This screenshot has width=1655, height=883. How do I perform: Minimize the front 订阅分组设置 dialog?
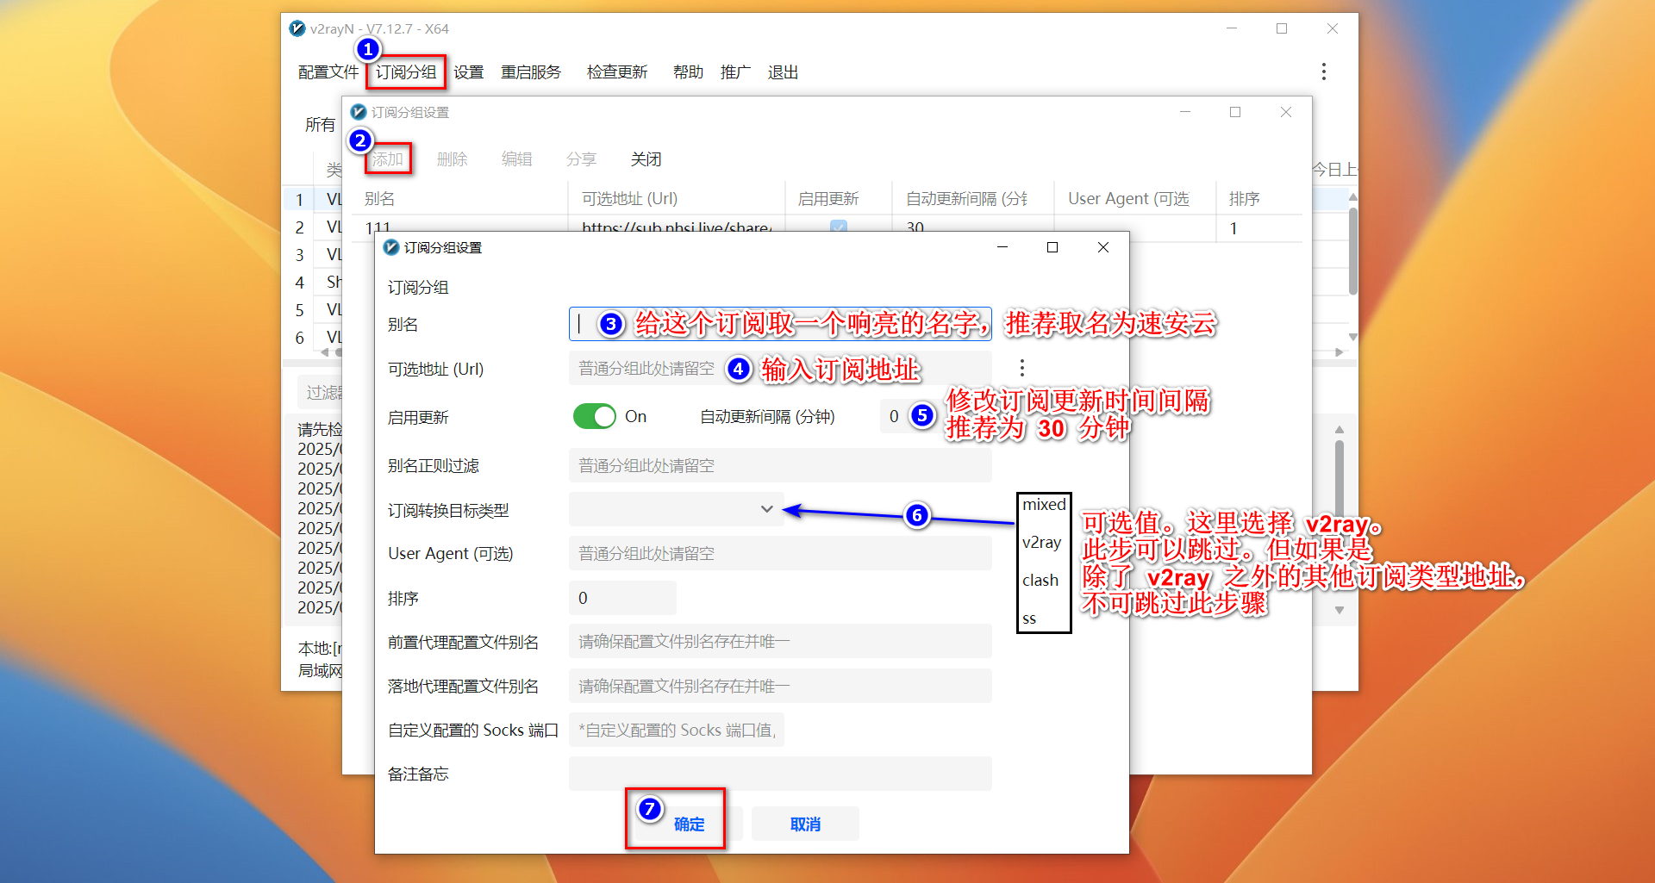tap(1002, 247)
